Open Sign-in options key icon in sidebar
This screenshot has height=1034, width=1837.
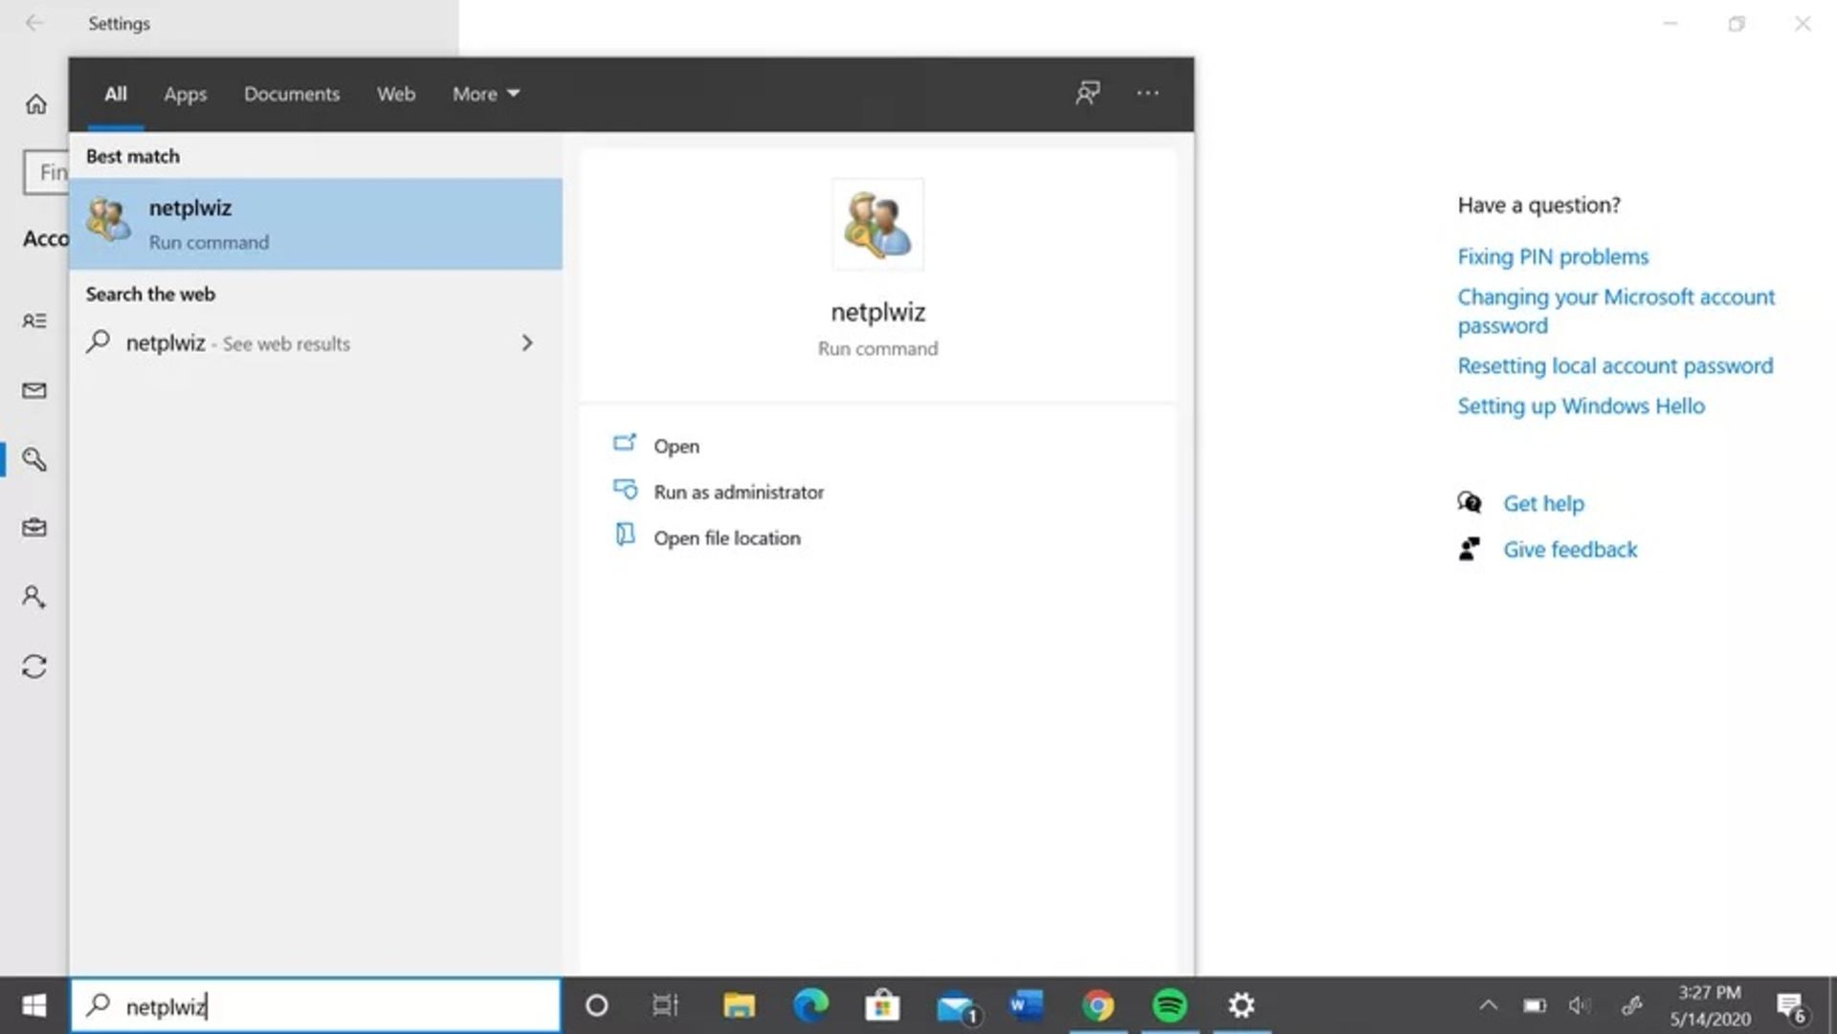(x=34, y=459)
